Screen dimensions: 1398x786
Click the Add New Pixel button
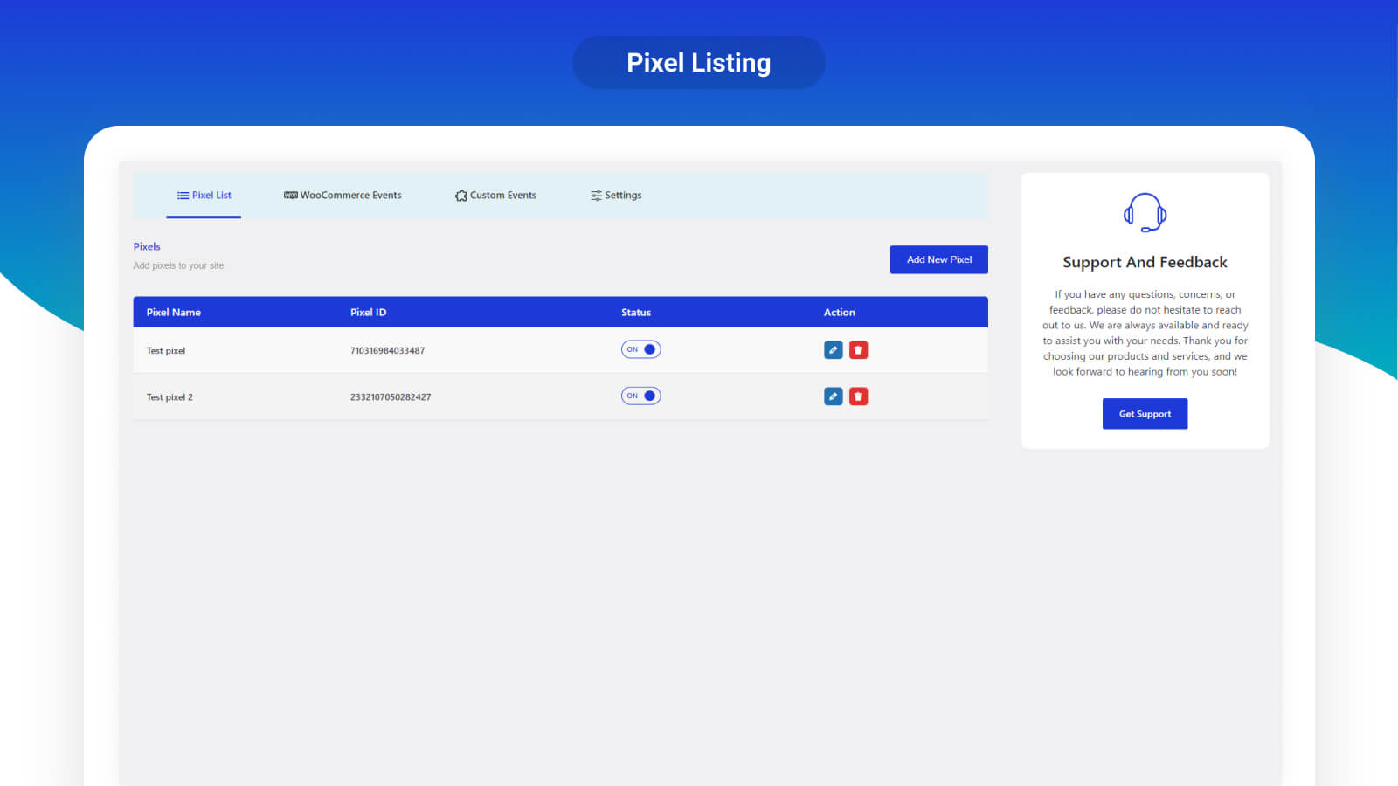pos(939,259)
